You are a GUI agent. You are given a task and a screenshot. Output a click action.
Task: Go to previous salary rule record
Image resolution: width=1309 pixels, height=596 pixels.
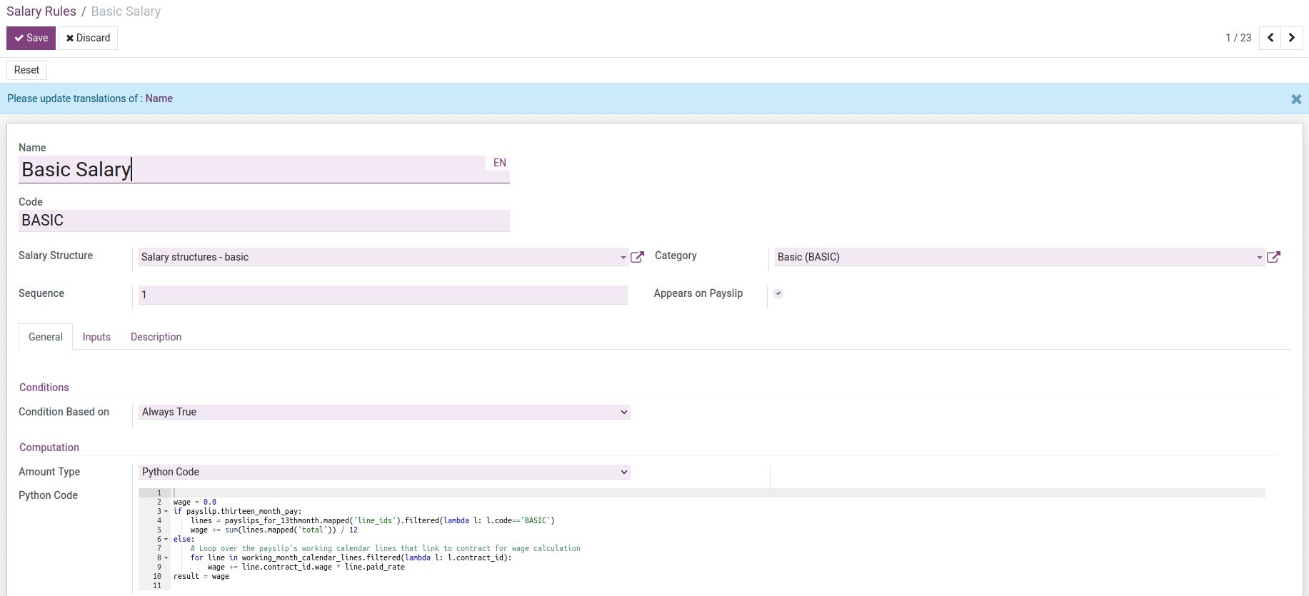[x=1270, y=38]
